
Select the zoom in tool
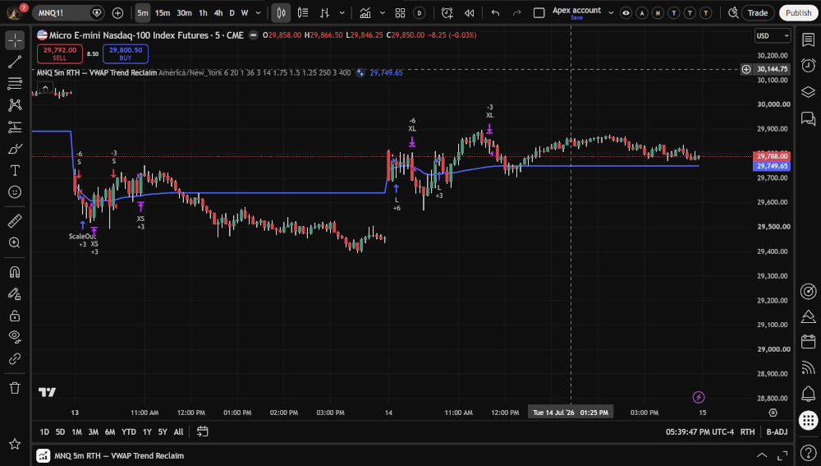click(15, 242)
